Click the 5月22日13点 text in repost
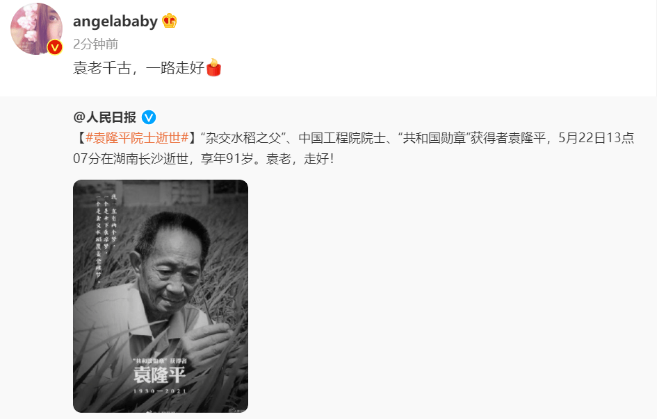The width and height of the screenshot is (657, 419). (x=596, y=137)
